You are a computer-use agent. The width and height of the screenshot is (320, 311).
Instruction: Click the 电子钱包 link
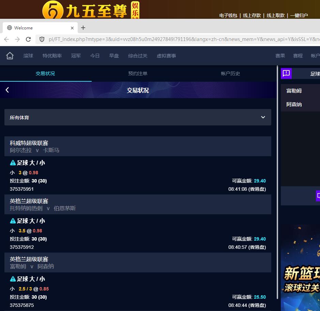[228, 16]
